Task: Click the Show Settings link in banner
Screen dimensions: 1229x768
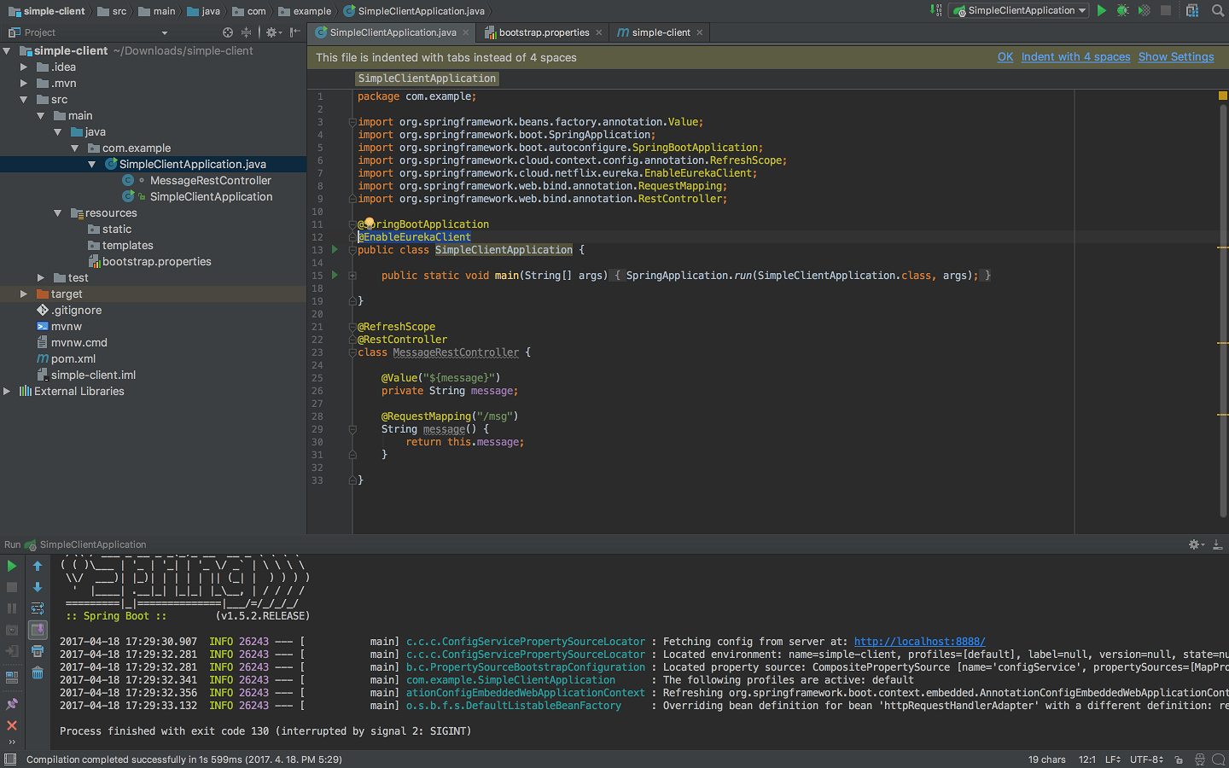Action: coord(1175,57)
